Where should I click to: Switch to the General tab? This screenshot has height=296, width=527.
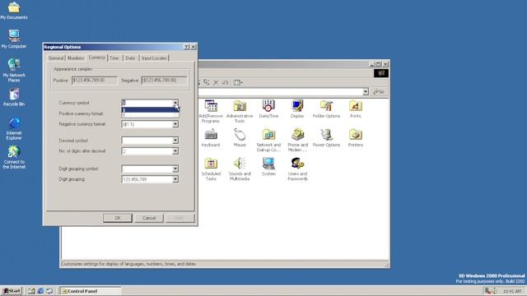[x=56, y=58]
